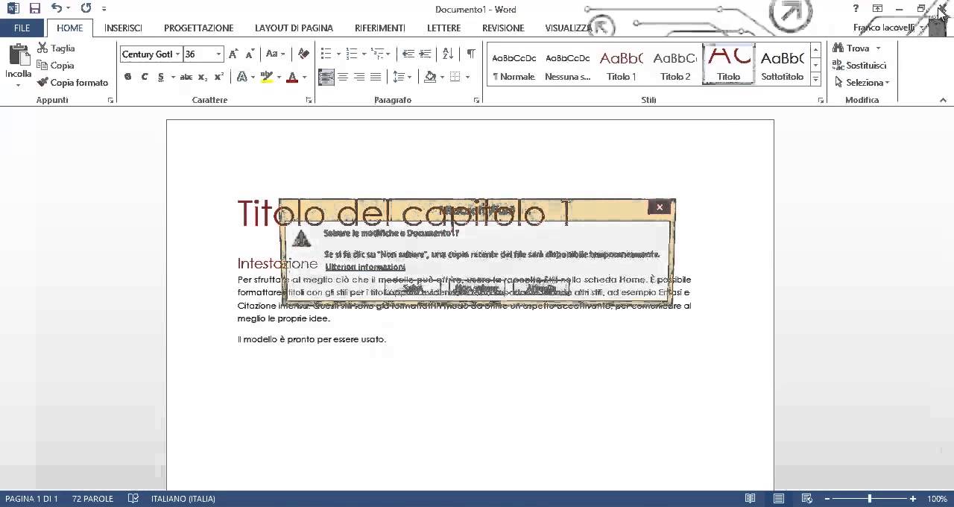Expand the Seleziona dropdown
This screenshot has height=507, width=954.
pyautogui.click(x=887, y=83)
